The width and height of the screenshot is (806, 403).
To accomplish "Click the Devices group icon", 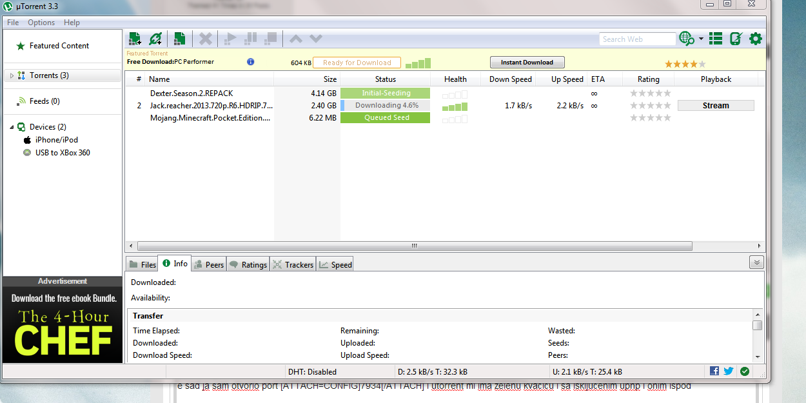I will [21, 127].
